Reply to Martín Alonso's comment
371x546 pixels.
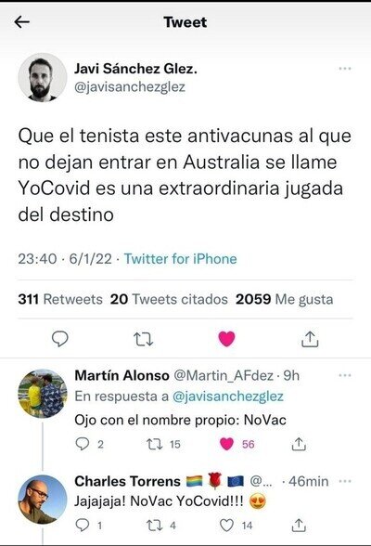point(83,444)
